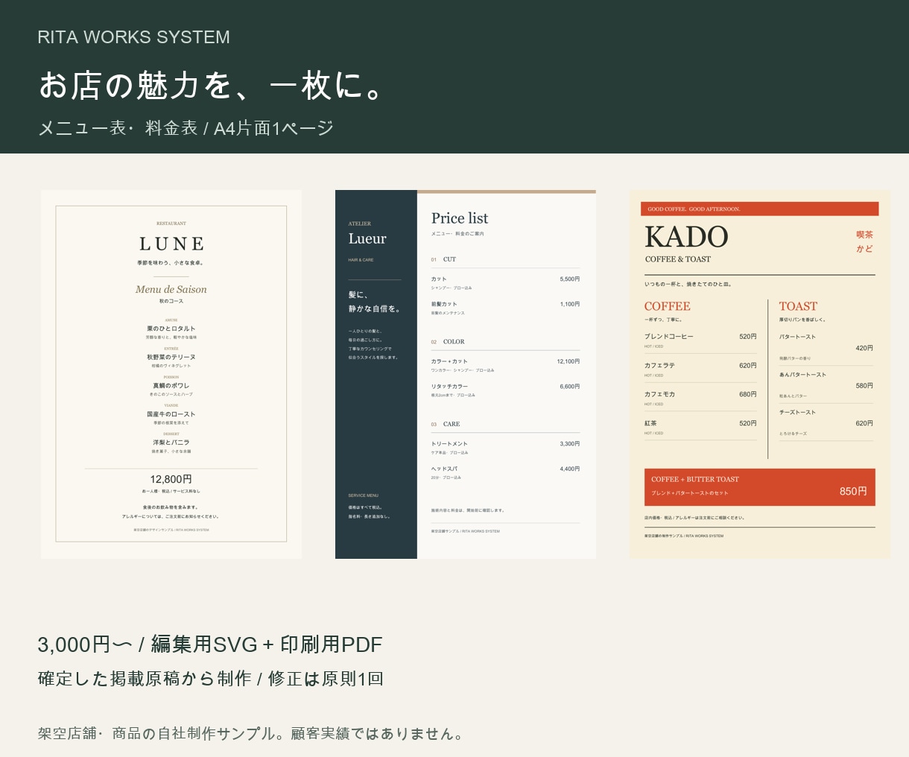This screenshot has width=909, height=757.
Task: Click the price line 3,000円〜 / 編集用SVG + 印刷用PDF
Action: tap(210, 644)
